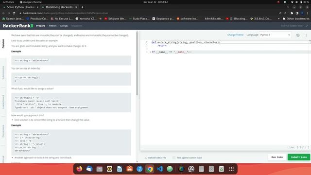The width and height of the screenshot is (311, 175).
Task: Enable Test against custom input checkbox
Action: pos(174,157)
